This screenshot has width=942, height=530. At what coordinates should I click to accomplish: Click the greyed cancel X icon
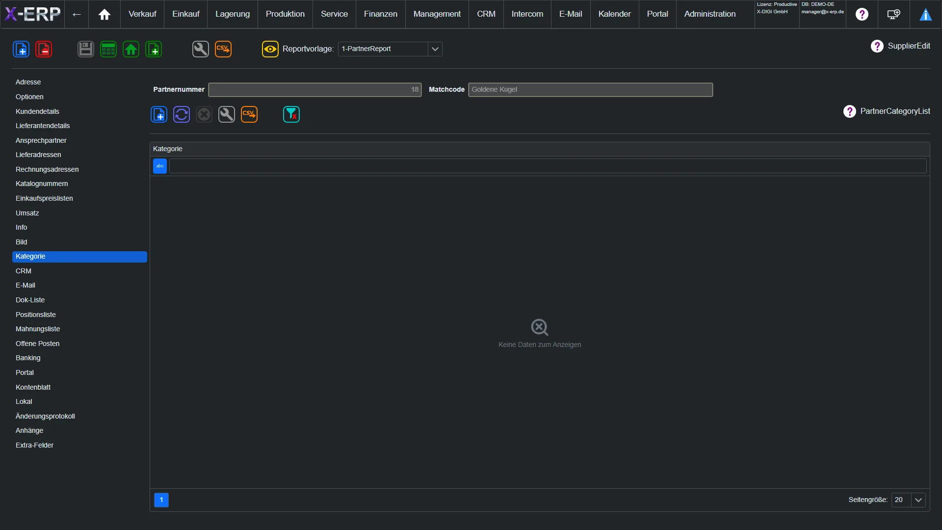click(x=204, y=114)
